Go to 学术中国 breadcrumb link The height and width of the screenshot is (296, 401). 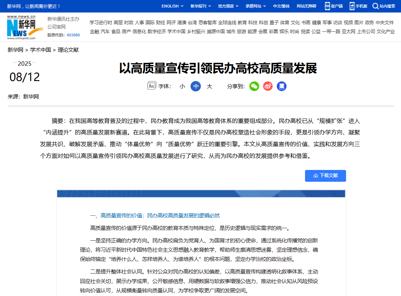click(x=40, y=50)
